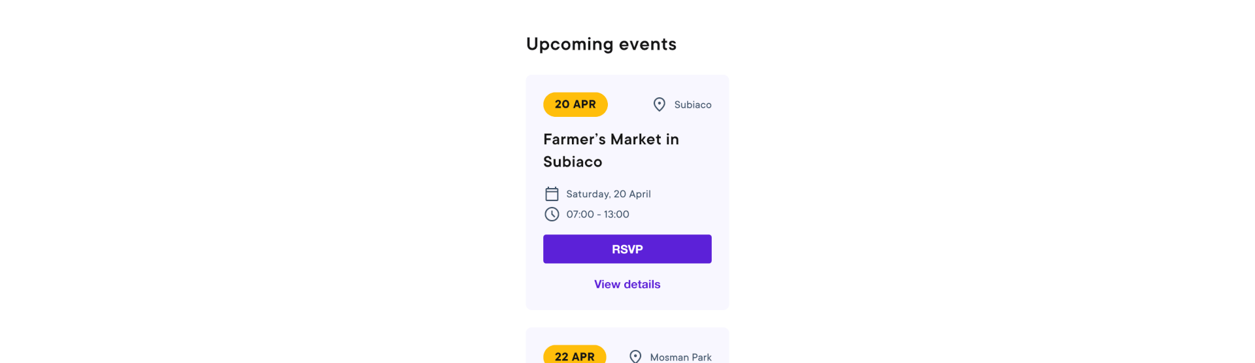Image resolution: width=1255 pixels, height=363 pixels.
Task: Select the yellow 20 APR date badge
Action: [x=575, y=104]
